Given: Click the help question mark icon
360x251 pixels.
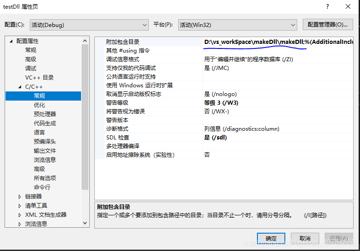Looking at the screenshot, I should point(327,6).
